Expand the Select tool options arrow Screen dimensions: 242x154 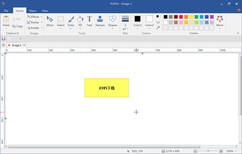coord(60,28)
